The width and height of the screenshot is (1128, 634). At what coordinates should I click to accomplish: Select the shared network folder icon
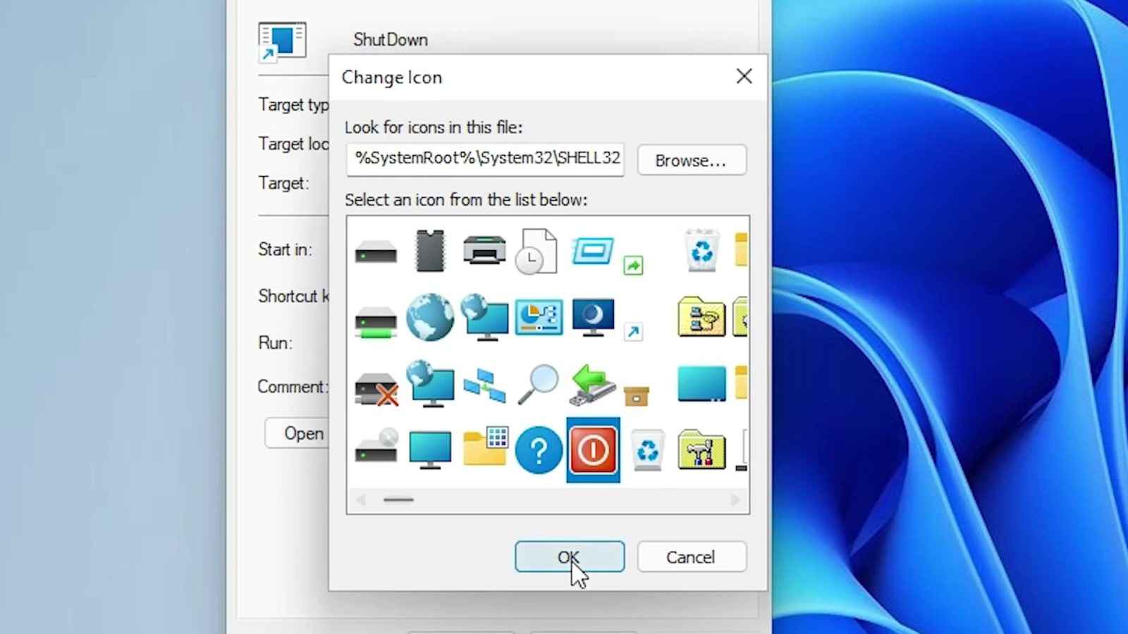[701, 318]
